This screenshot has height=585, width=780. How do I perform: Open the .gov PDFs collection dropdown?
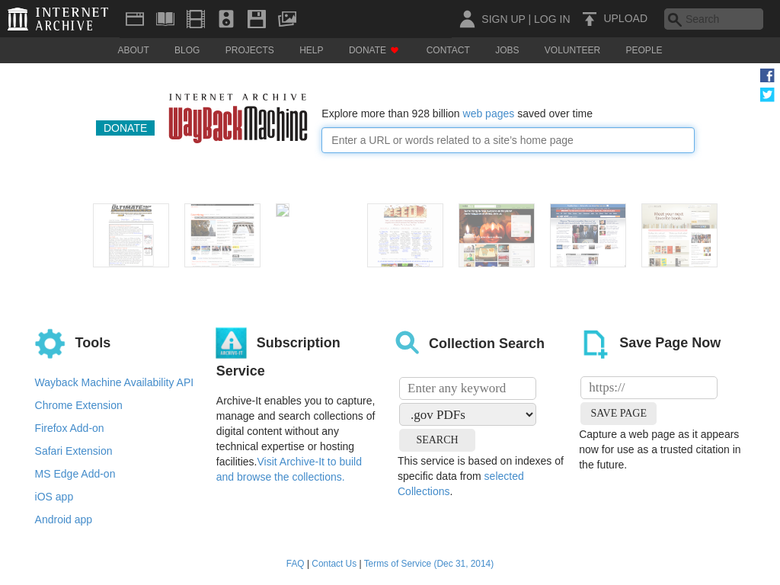468,414
